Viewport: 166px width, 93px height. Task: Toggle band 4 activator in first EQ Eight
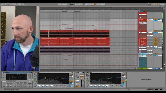51,87
